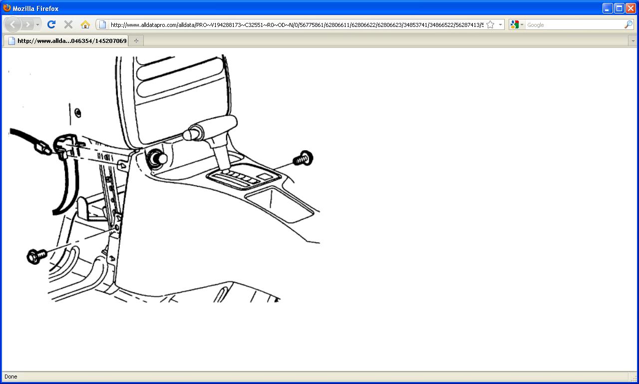Go forward with the Forward arrow button

pos(27,24)
